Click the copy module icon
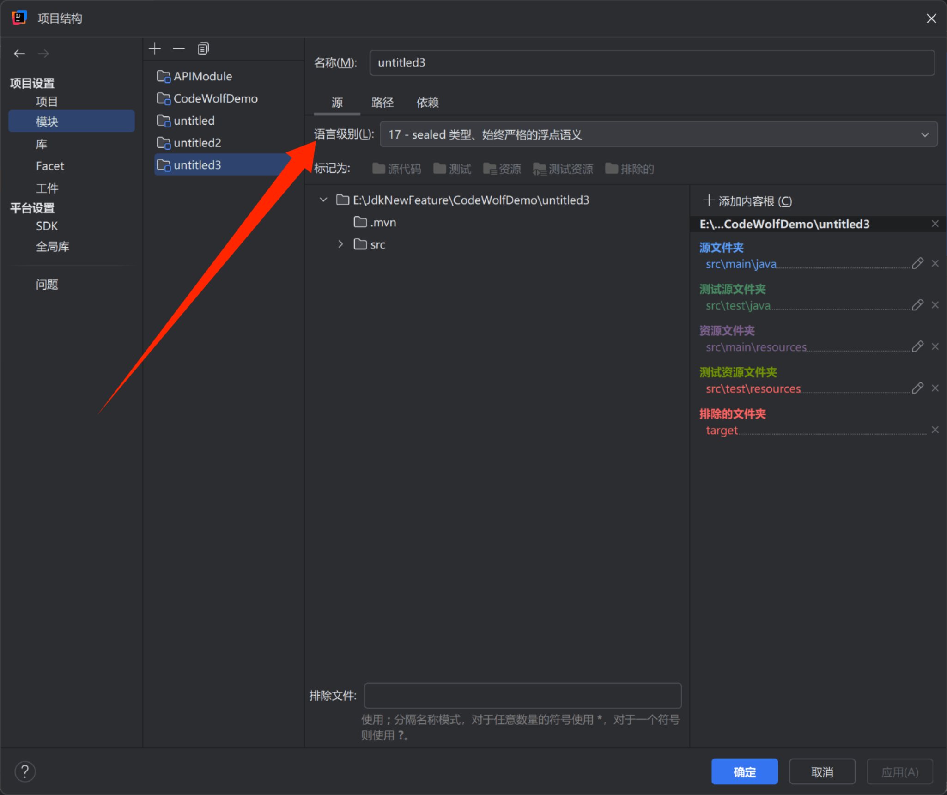The image size is (947, 795). tap(203, 49)
